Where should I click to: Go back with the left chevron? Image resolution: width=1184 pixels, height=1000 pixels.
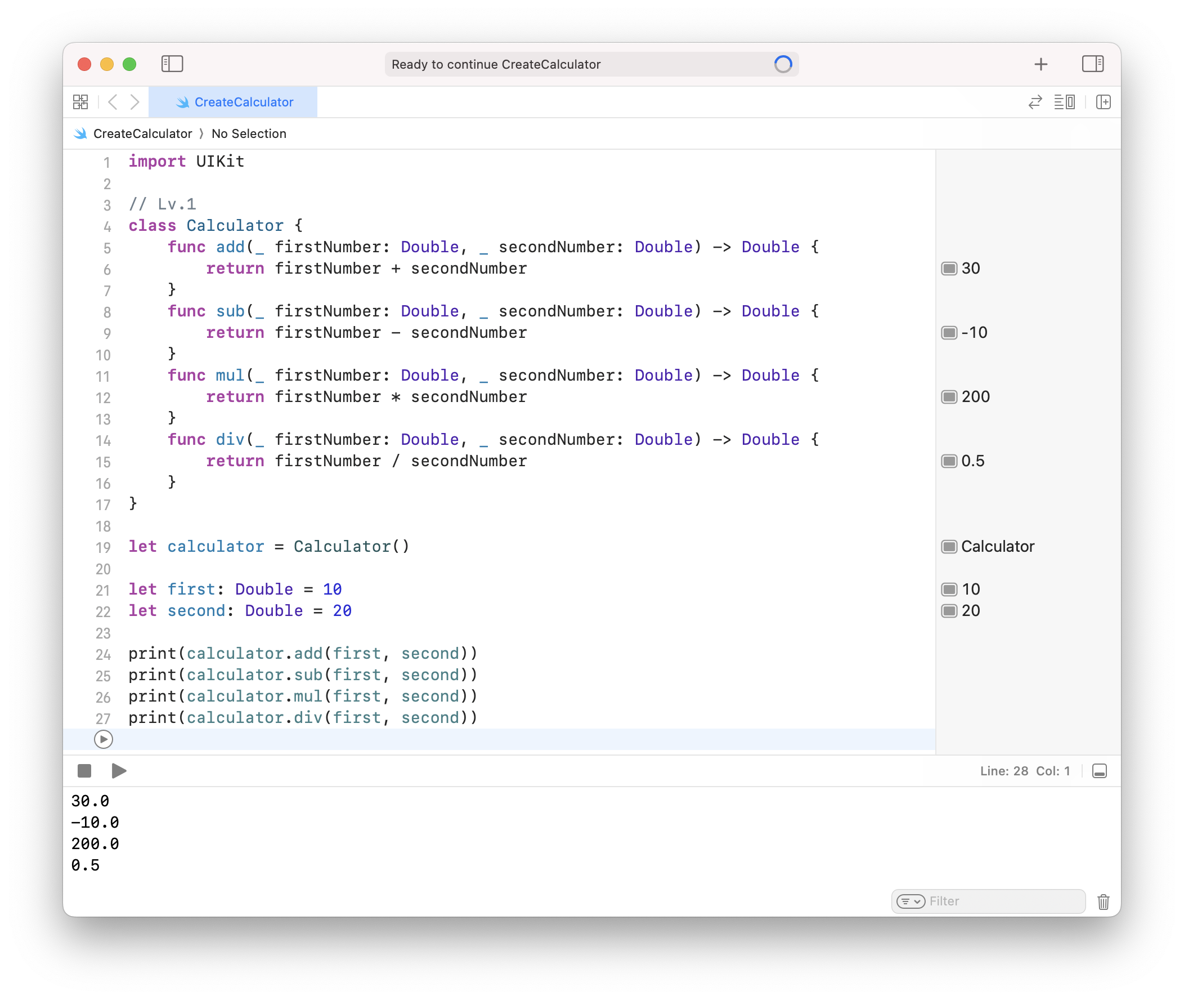click(x=113, y=102)
